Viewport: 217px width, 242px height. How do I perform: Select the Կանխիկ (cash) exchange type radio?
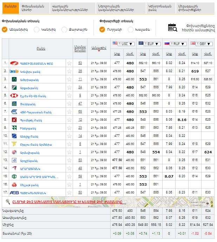(37, 30)
